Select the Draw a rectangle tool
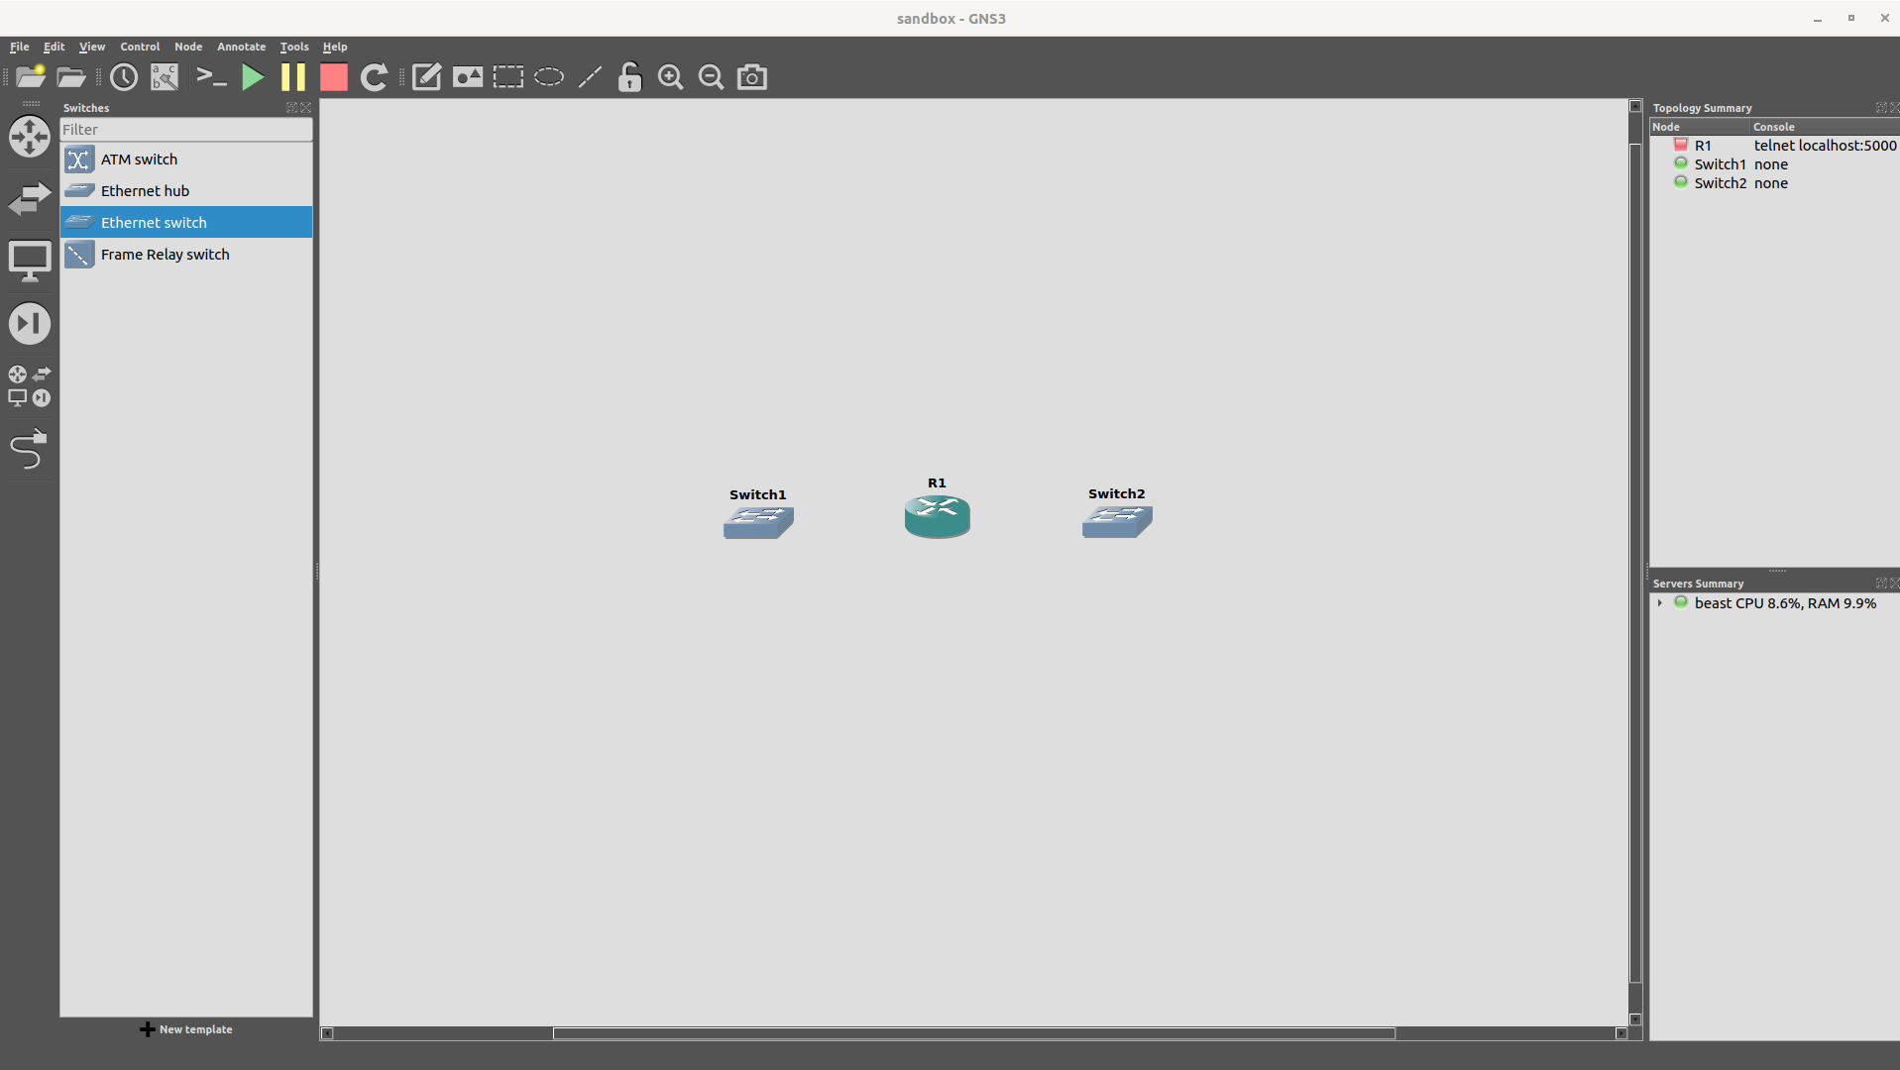This screenshot has height=1070, width=1900. pyautogui.click(x=508, y=77)
